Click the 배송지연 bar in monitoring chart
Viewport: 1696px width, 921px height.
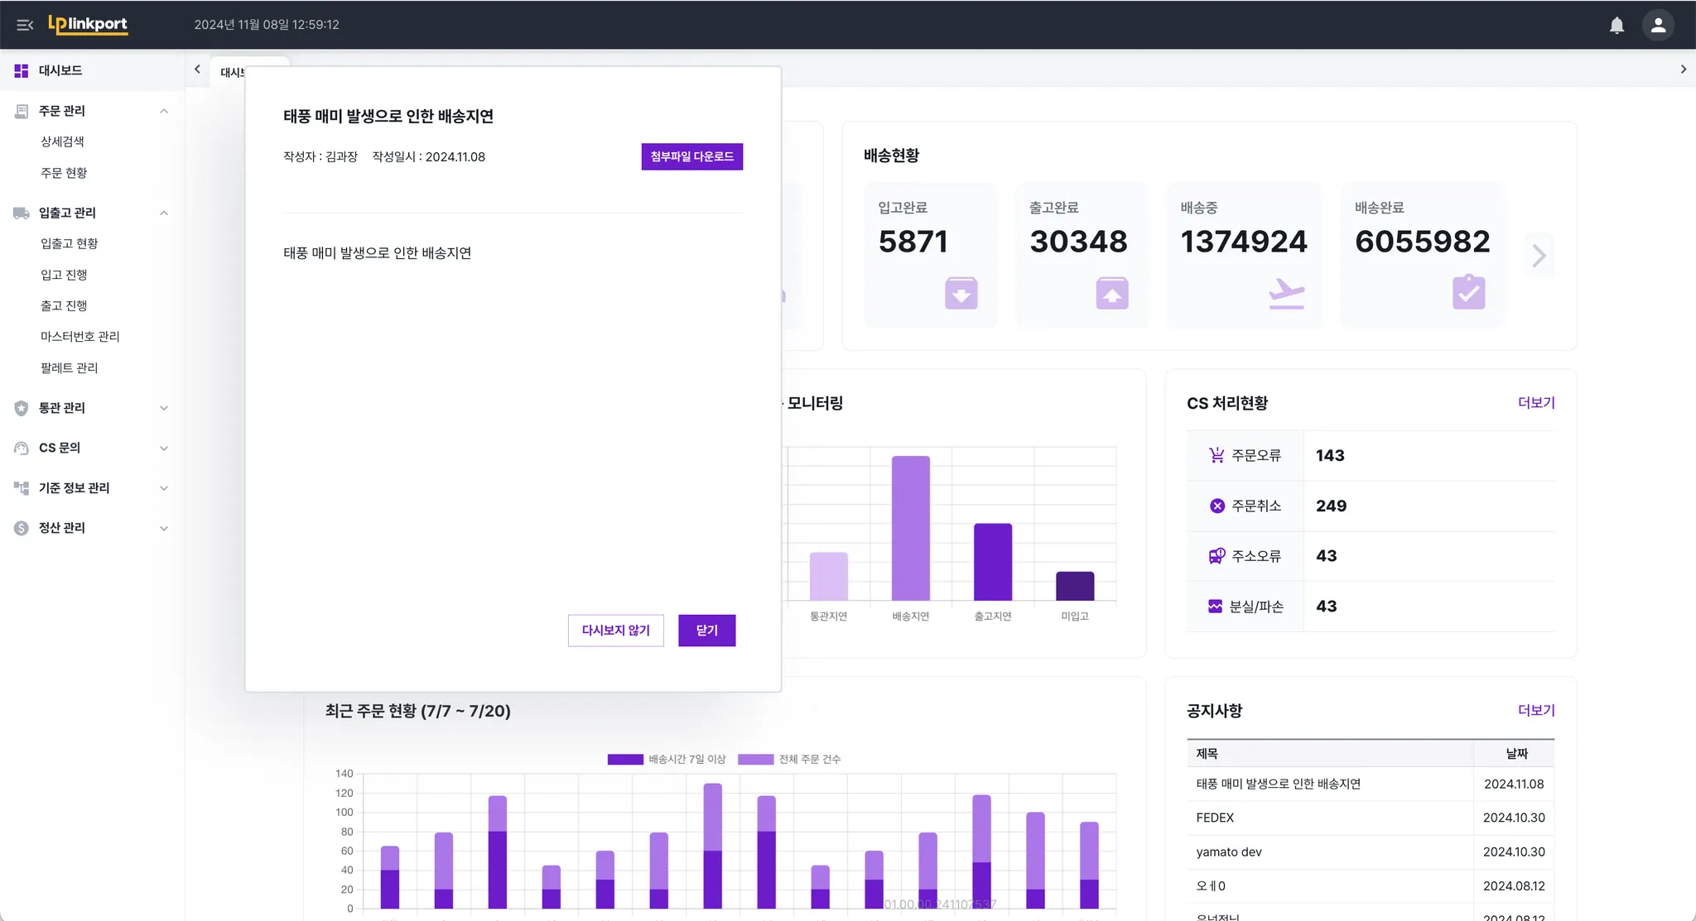click(910, 528)
